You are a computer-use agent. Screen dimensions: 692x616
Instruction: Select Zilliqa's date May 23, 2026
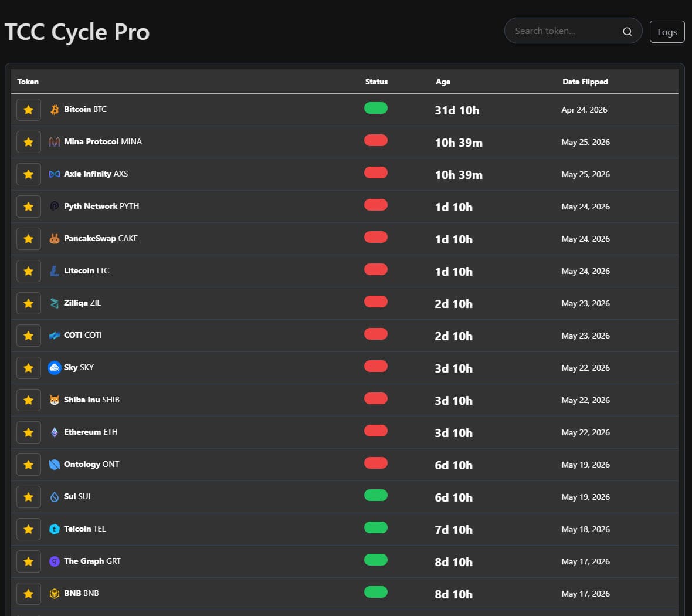point(585,304)
